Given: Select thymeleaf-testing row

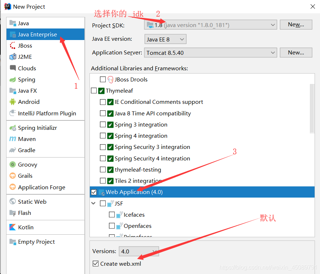Looking at the screenshot, I should (x=202, y=169).
